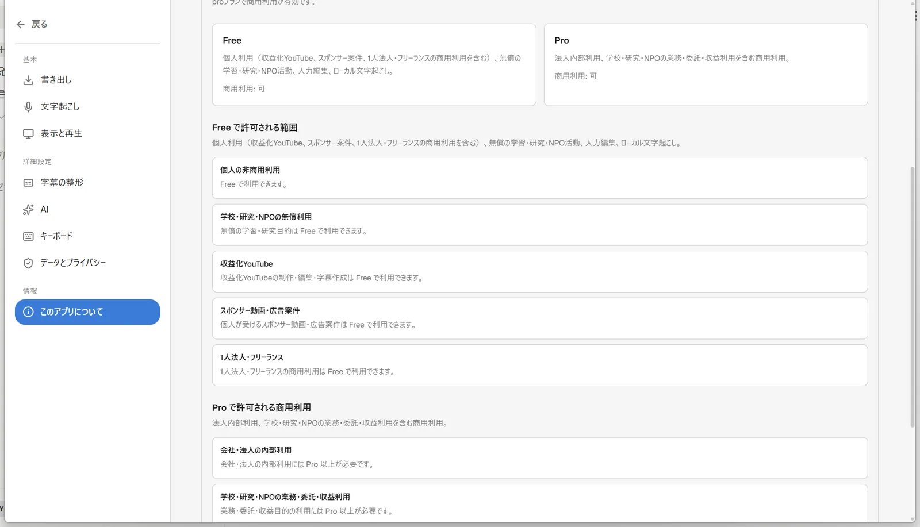Click the 詳細設定 section label
This screenshot has height=527, width=920.
tap(37, 162)
